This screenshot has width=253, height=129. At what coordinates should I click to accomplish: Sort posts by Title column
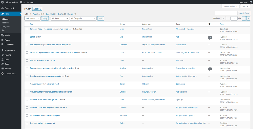[x=31, y=24]
